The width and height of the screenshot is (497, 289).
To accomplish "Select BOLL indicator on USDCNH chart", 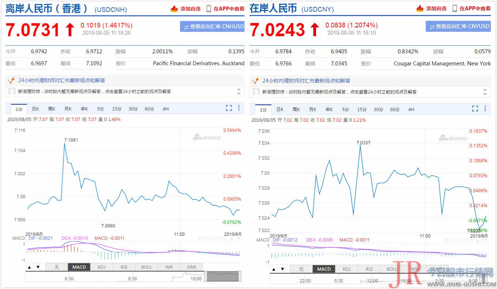I will pyautogui.click(x=147, y=267).
